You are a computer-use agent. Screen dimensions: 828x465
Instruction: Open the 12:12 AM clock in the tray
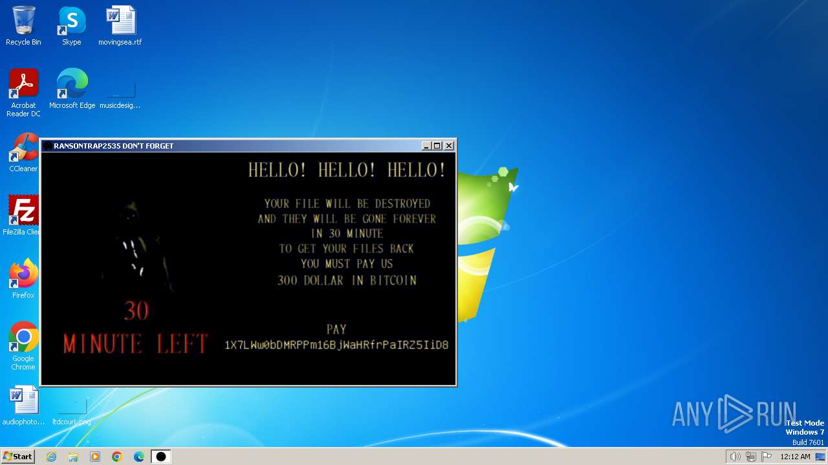[x=795, y=457]
